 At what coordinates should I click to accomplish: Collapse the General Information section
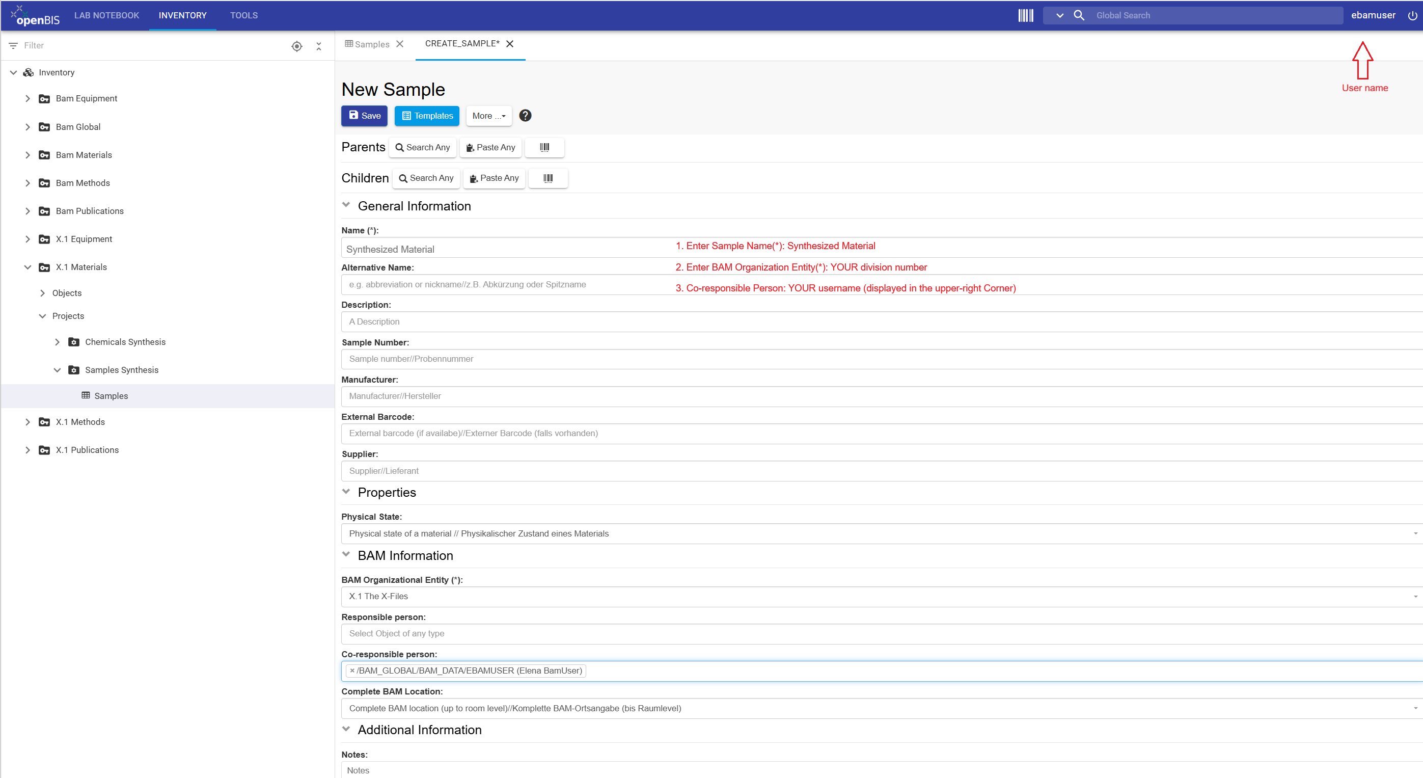pos(346,205)
